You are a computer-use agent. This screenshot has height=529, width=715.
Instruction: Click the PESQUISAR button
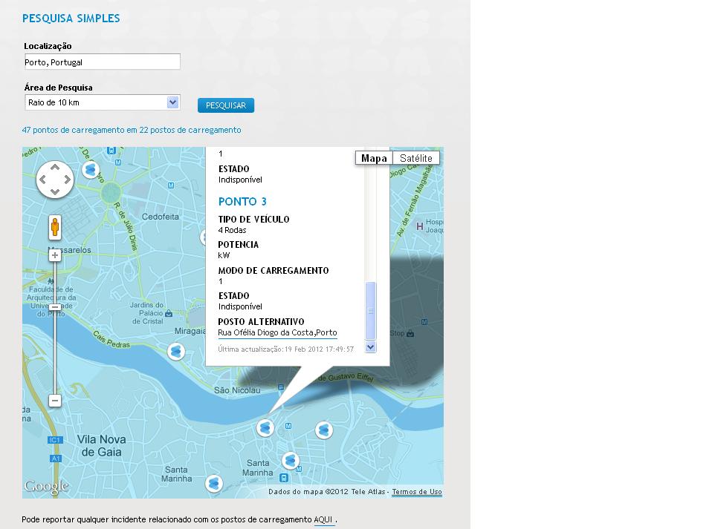coord(226,105)
